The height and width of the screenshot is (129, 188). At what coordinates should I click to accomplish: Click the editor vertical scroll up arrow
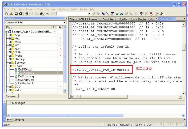tap(184, 25)
